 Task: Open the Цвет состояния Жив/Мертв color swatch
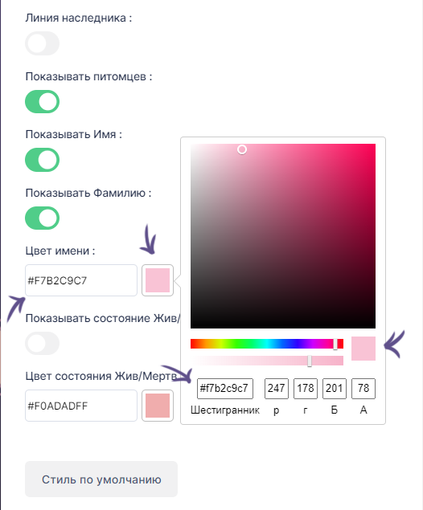pyautogui.click(x=158, y=406)
